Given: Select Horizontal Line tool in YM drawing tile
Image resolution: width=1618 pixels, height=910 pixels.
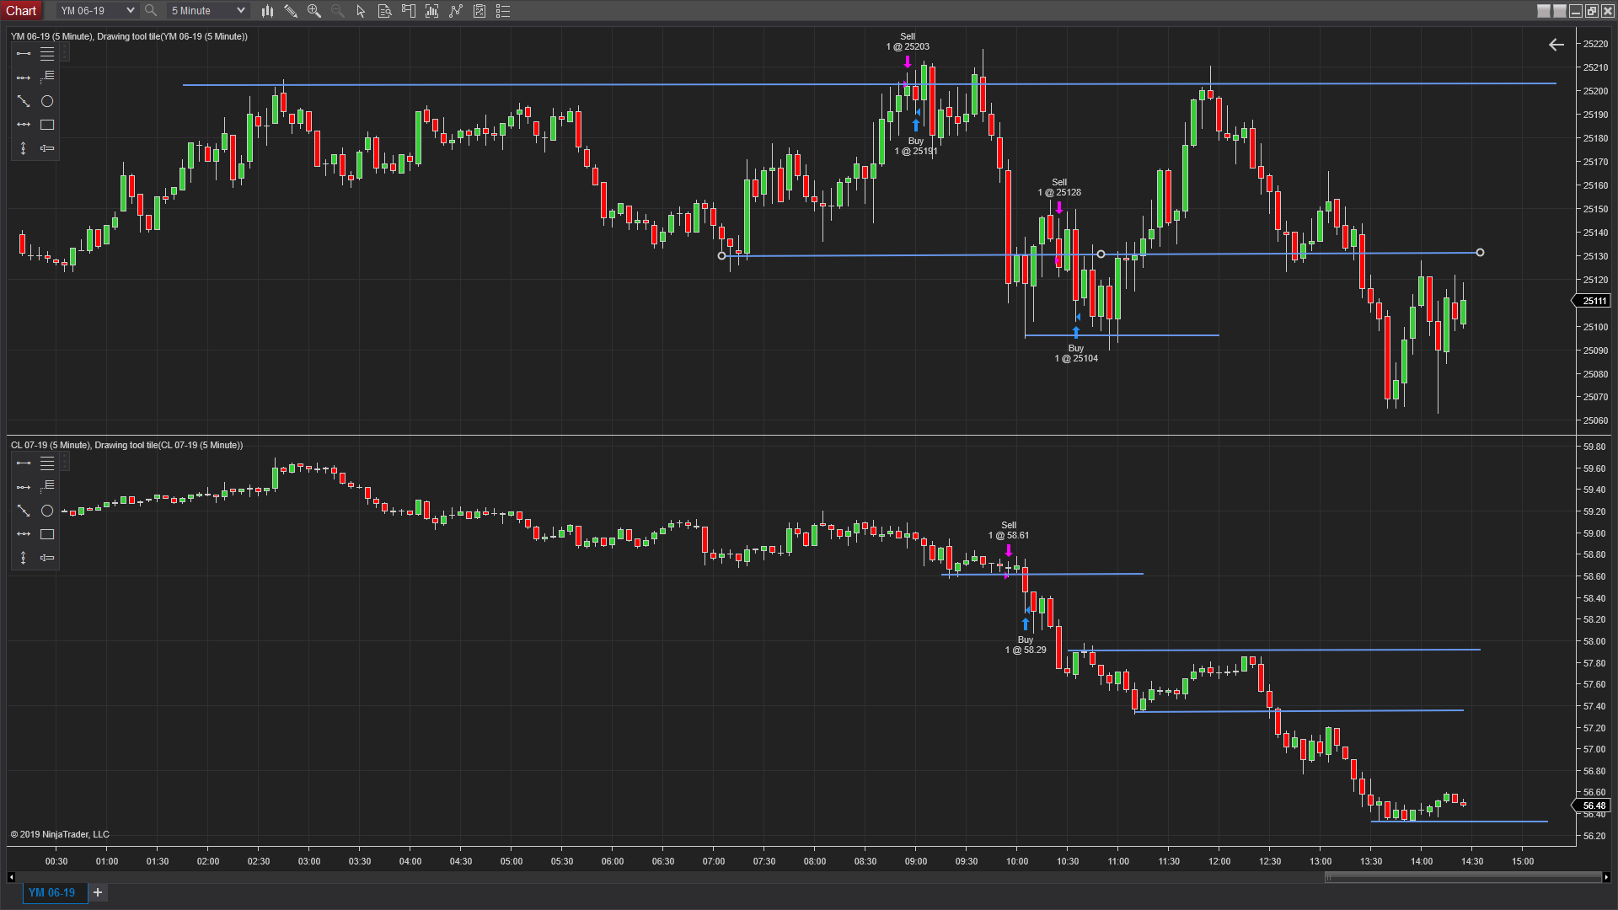Looking at the screenshot, I should pos(24,125).
